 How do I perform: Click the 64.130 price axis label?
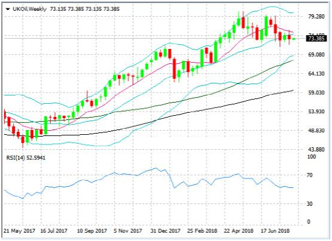[317, 74]
